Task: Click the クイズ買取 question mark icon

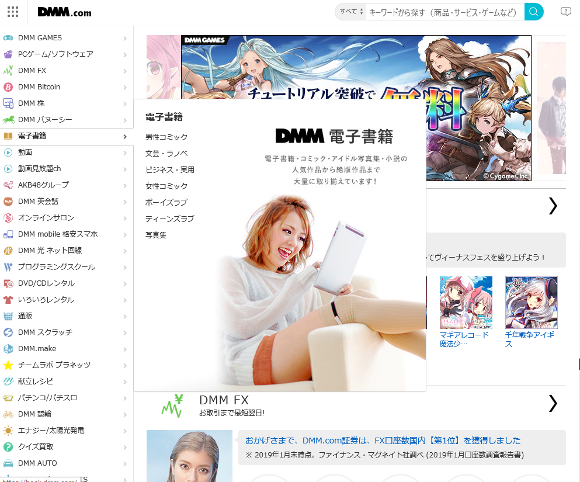Action: [x=8, y=447]
